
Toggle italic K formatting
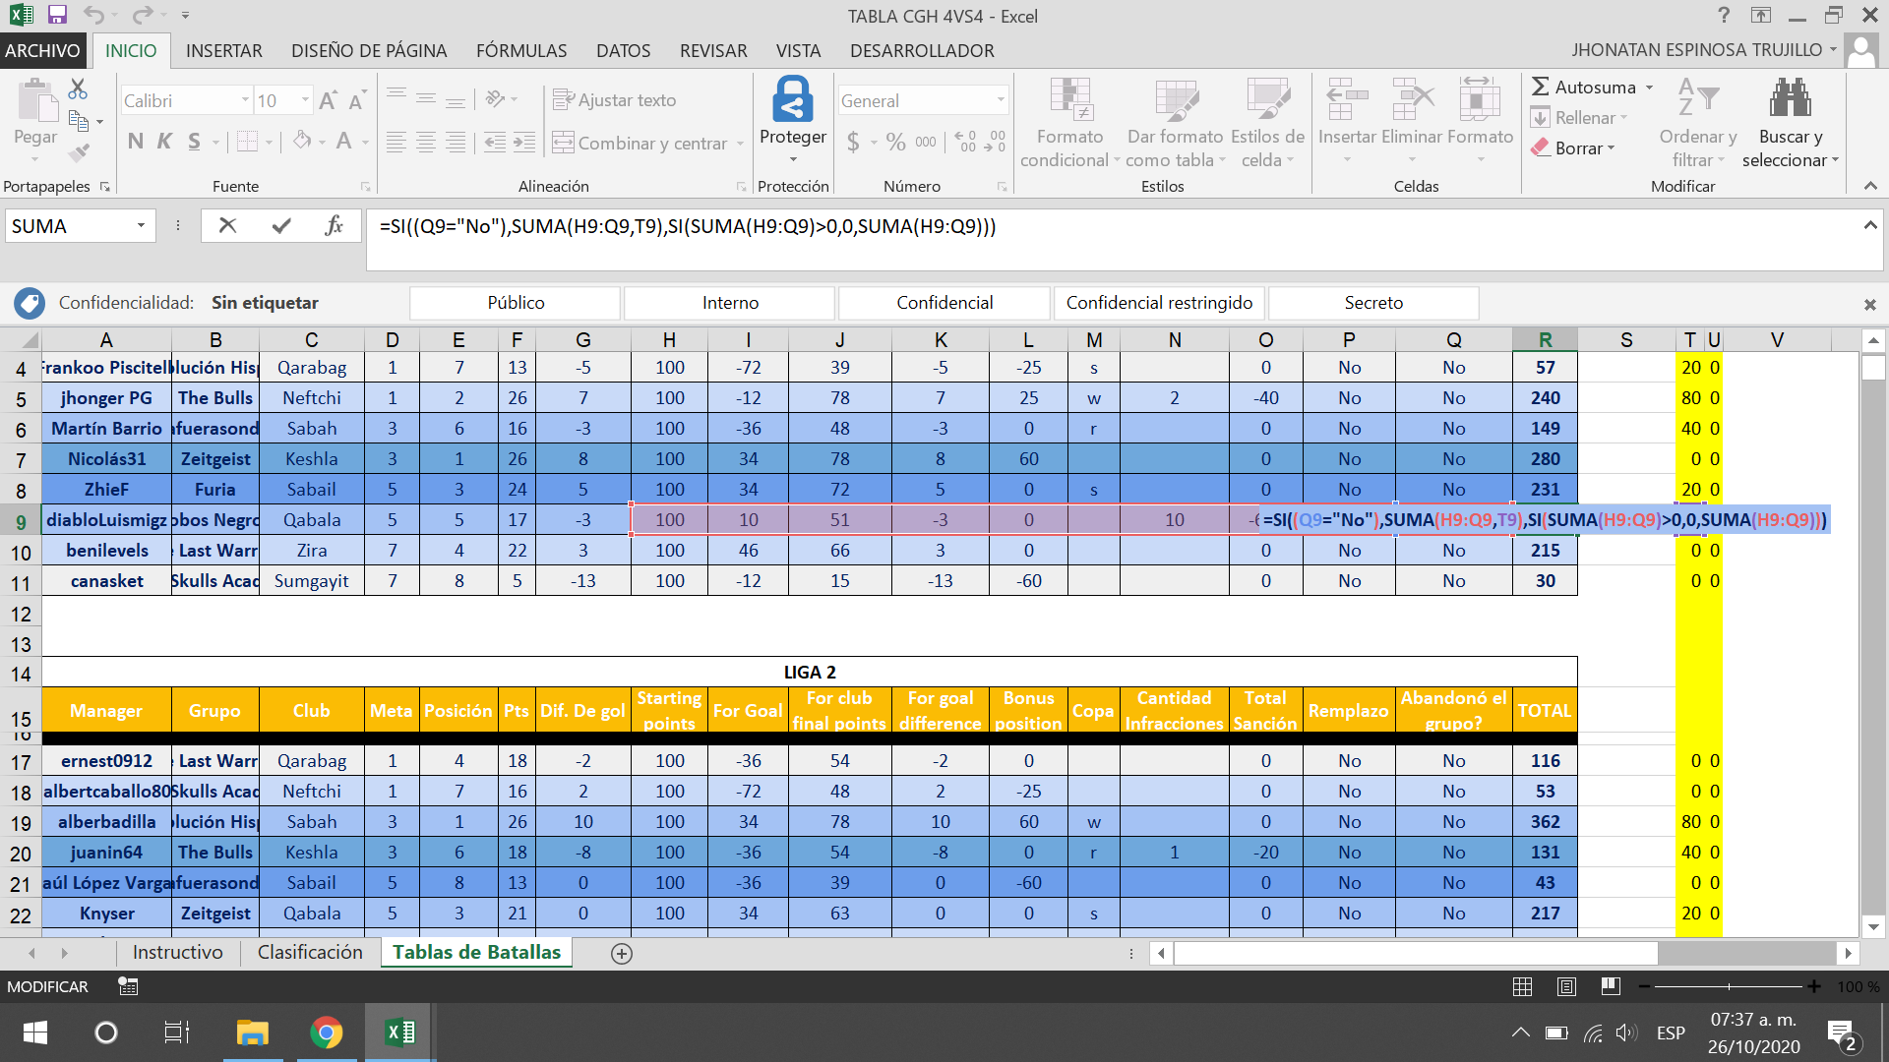(164, 142)
